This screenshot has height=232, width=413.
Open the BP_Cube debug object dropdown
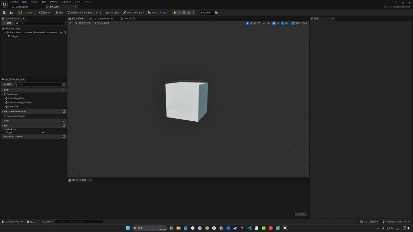pos(206,13)
